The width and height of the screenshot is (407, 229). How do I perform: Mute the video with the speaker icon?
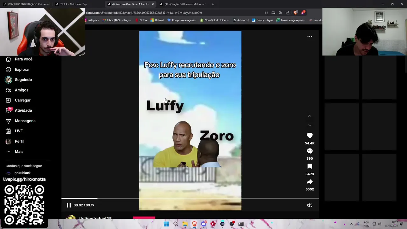[310, 205]
